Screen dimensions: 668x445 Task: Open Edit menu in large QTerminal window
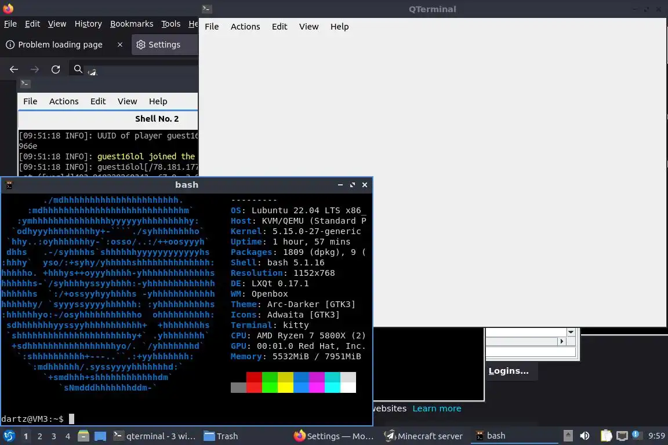click(279, 27)
